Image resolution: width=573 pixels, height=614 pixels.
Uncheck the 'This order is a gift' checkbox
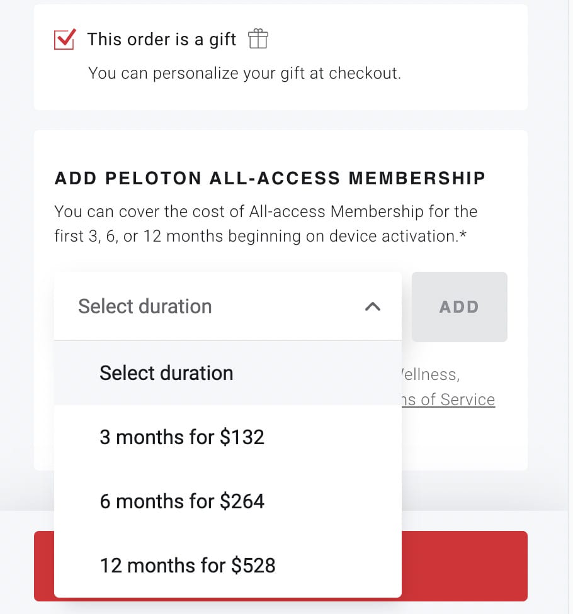point(65,39)
